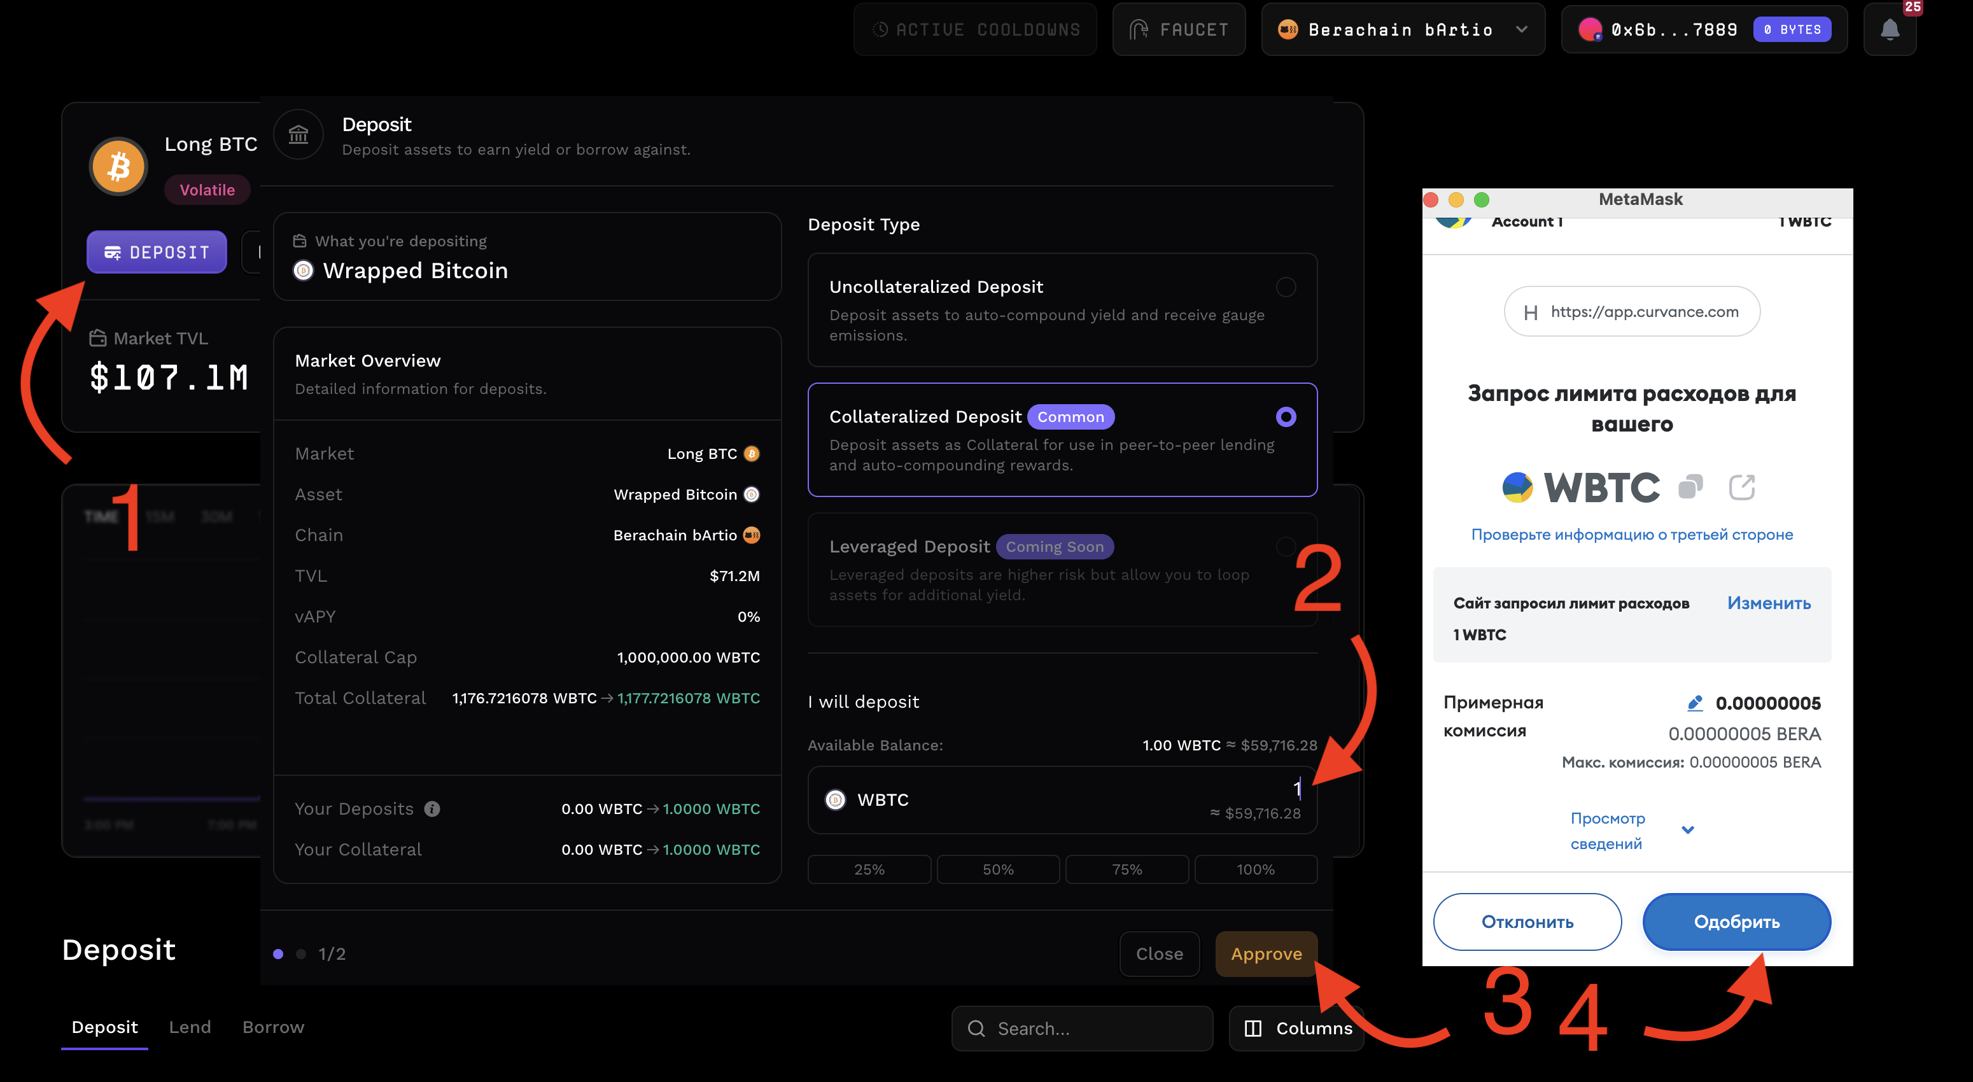Switch to the Lend tab
The height and width of the screenshot is (1082, 1973).
(189, 1027)
